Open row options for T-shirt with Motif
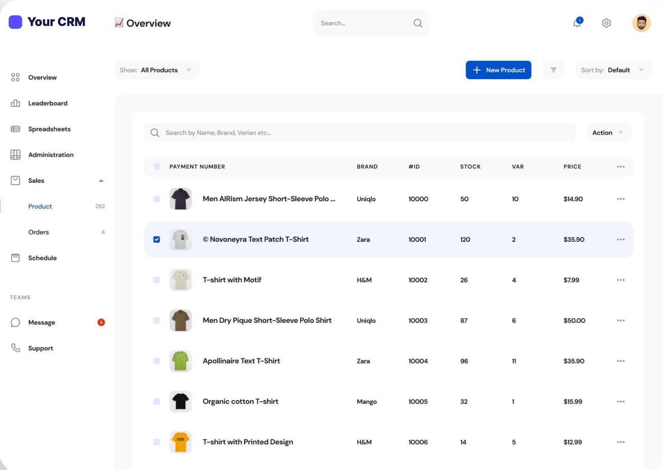663x470 pixels. [x=621, y=280]
